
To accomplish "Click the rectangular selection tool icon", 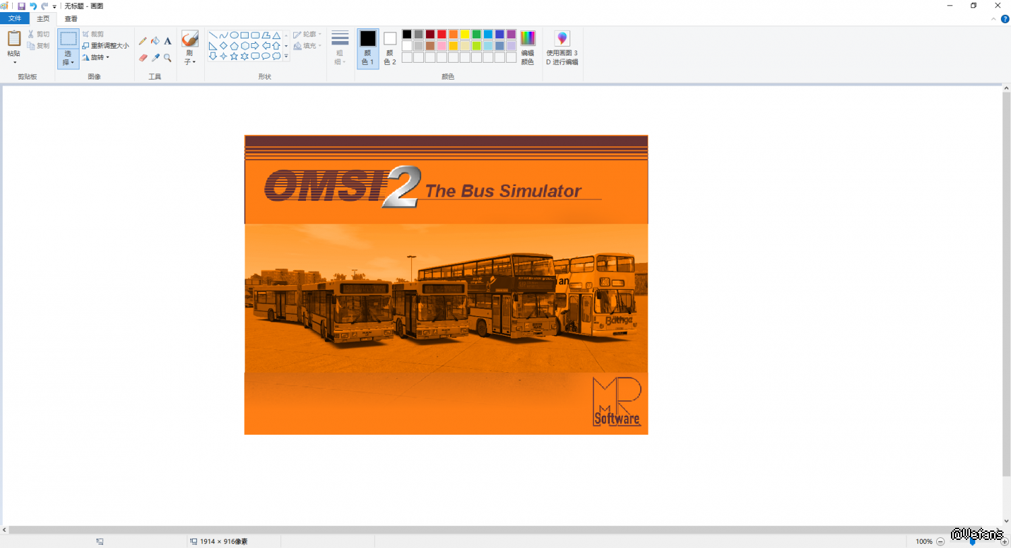I will point(68,39).
